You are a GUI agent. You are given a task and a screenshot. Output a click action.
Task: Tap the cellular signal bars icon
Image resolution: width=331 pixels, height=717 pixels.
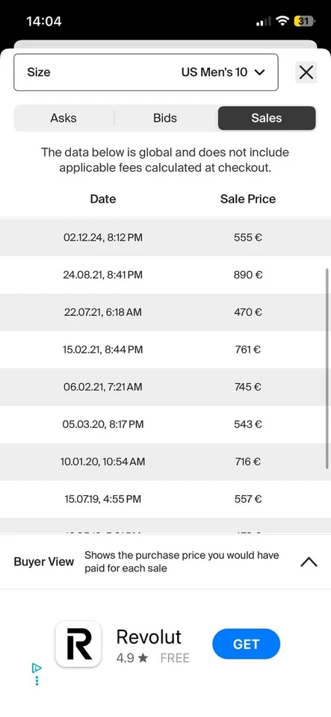point(264,21)
